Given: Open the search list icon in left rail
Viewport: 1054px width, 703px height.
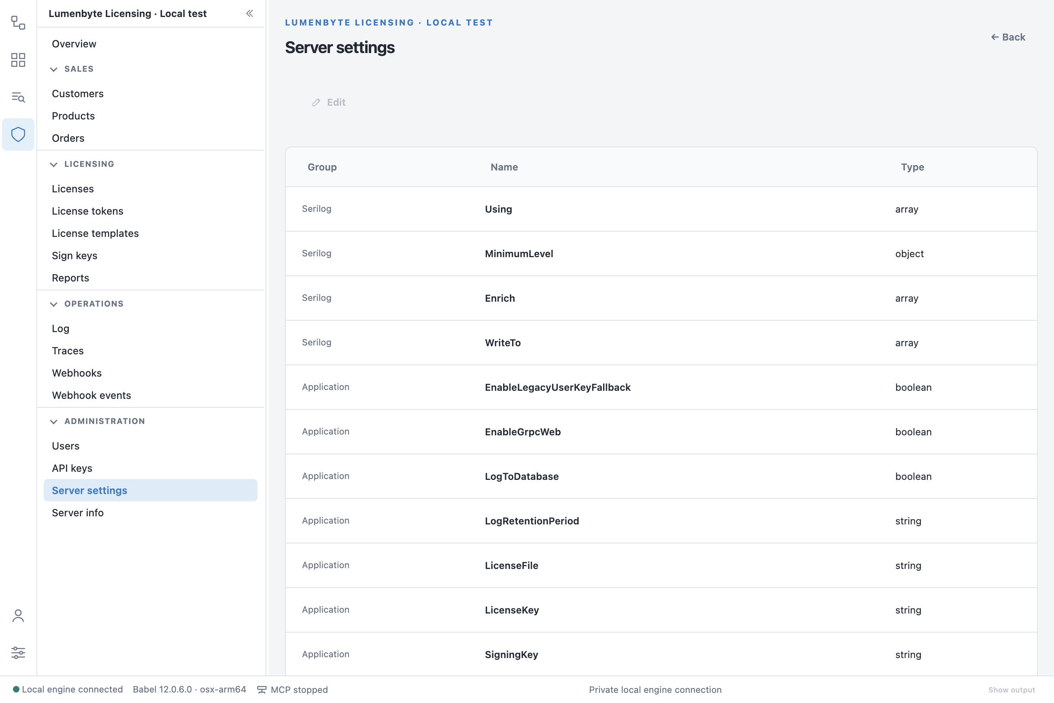Looking at the screenshot, I should click(x=18, y=97).
